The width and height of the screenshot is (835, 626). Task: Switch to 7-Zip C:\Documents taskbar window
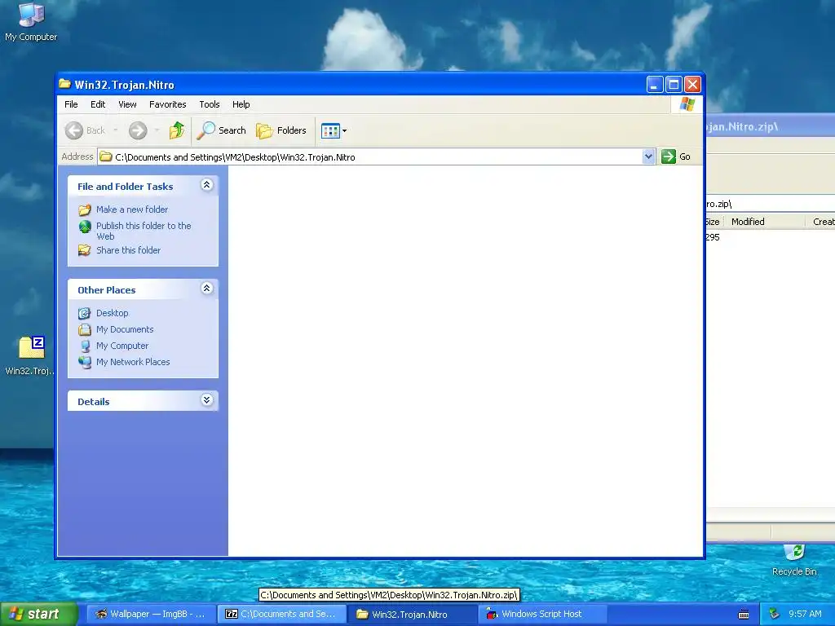click(281, 615)
